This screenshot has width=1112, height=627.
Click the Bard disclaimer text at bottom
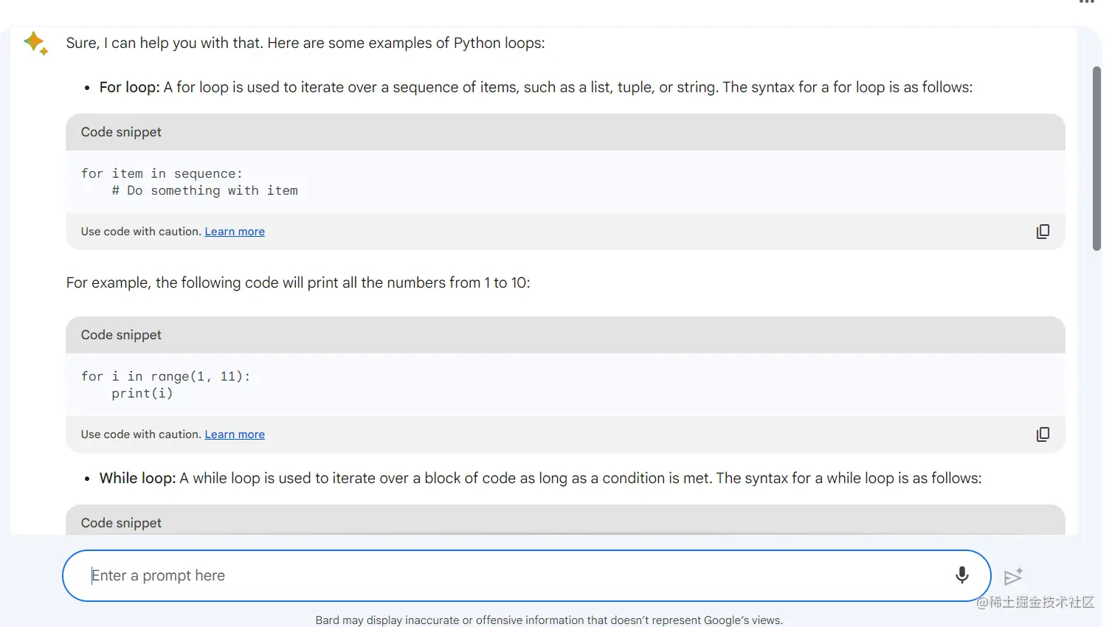(548, 620)
